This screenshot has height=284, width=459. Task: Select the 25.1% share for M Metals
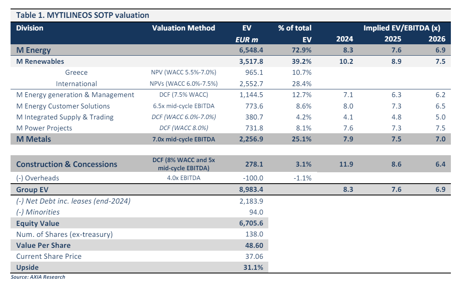(302, 139)
